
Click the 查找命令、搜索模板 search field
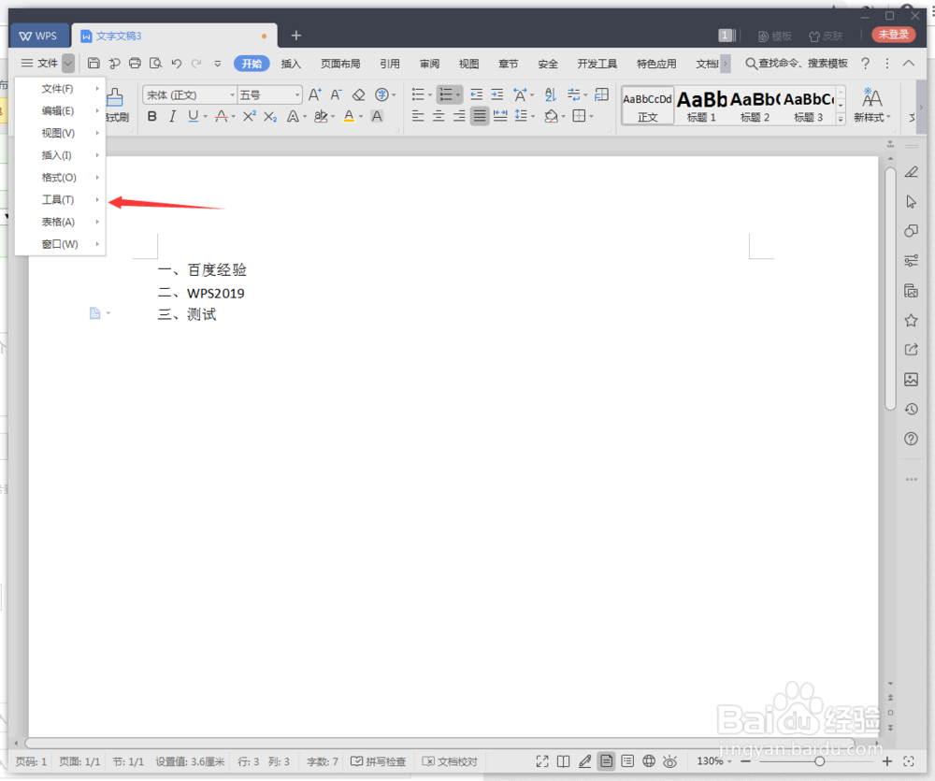(x=797, y=64)
